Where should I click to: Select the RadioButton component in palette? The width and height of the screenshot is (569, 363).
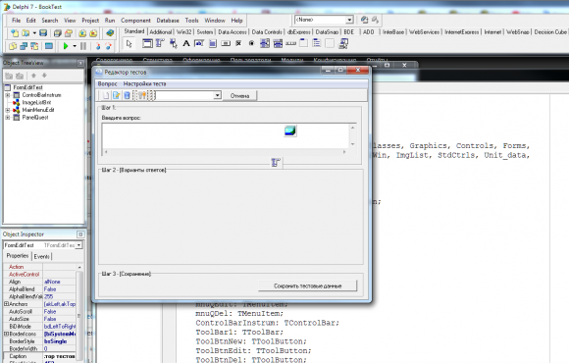tap(251, 43)
